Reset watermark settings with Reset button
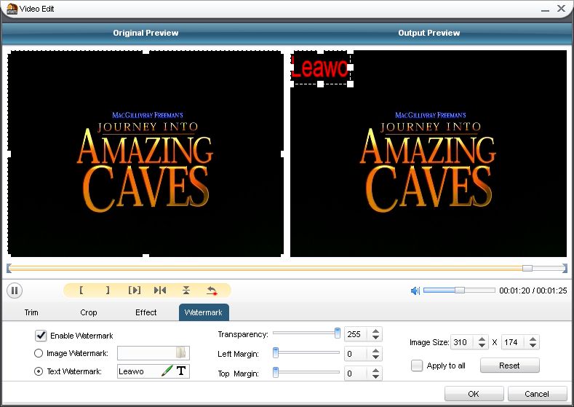 coord(509,365)
